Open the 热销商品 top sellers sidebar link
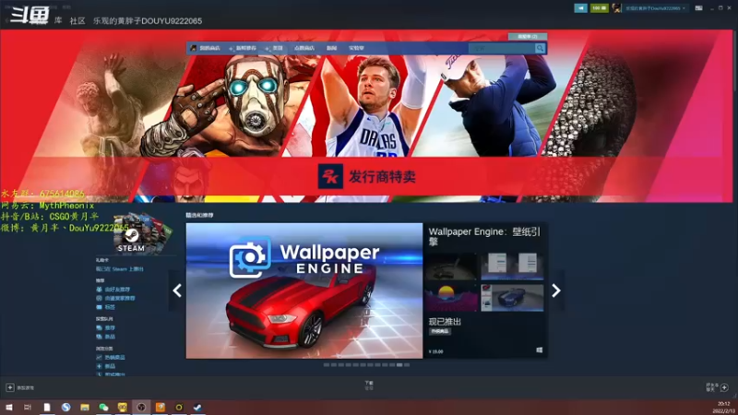738x415 pixels. click(114, 358)
